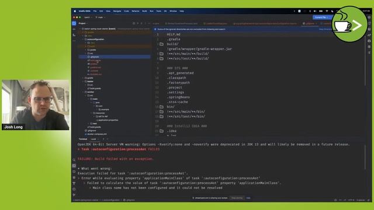The height and width of the screenshot is (210, 374).
Task: Select the example package in Project tree
Action: pyautogui.click(x=104, y=110)
